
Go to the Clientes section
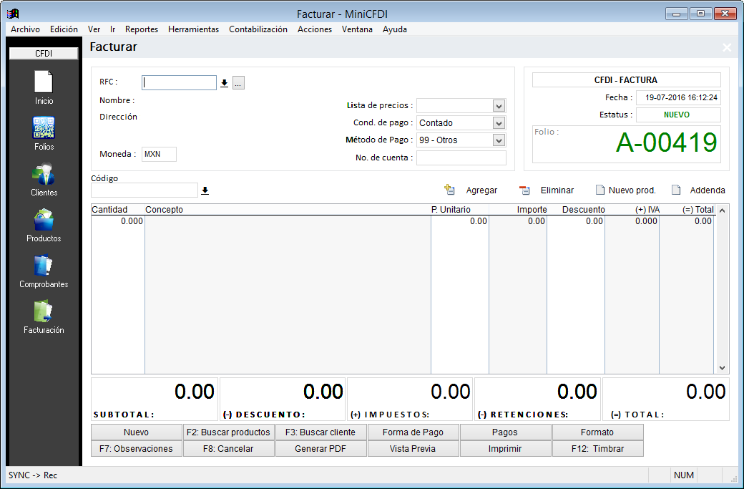pyautogui.click(x=44, y=180)
